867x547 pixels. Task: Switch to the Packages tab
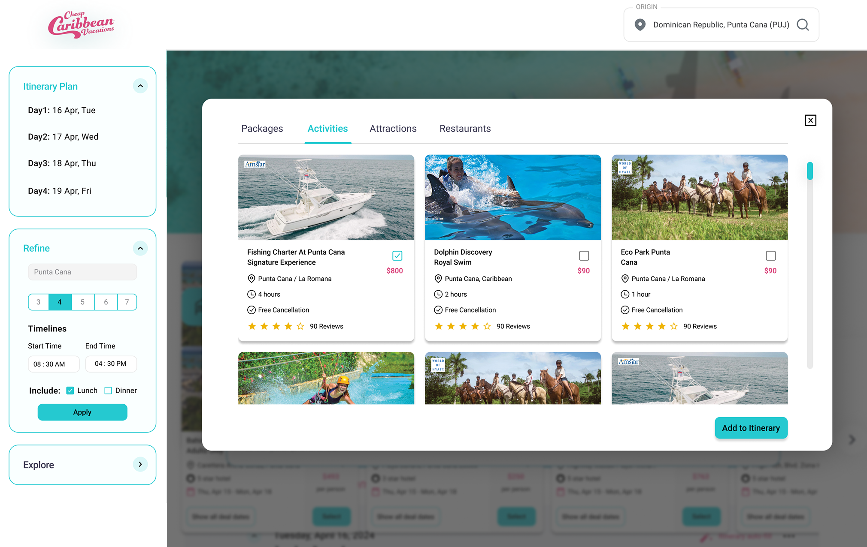coord(262,129)
